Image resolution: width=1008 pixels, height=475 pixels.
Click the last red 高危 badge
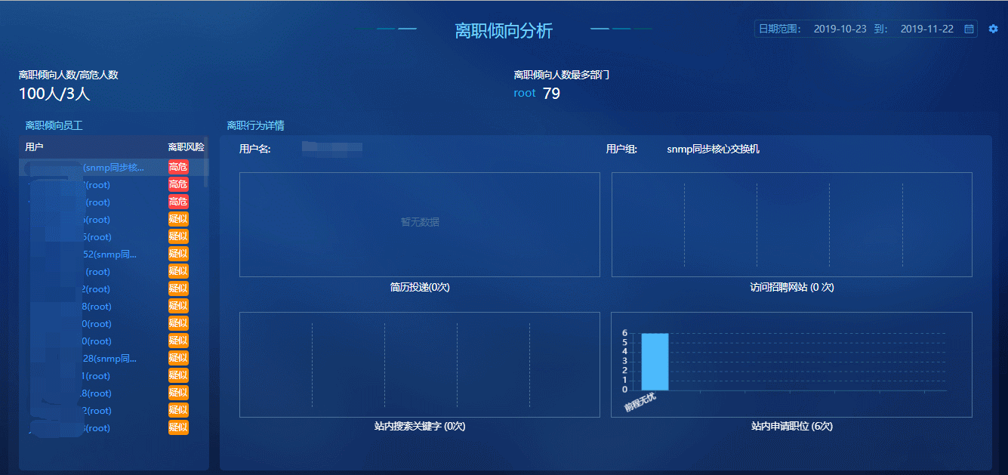coord(178,202)
